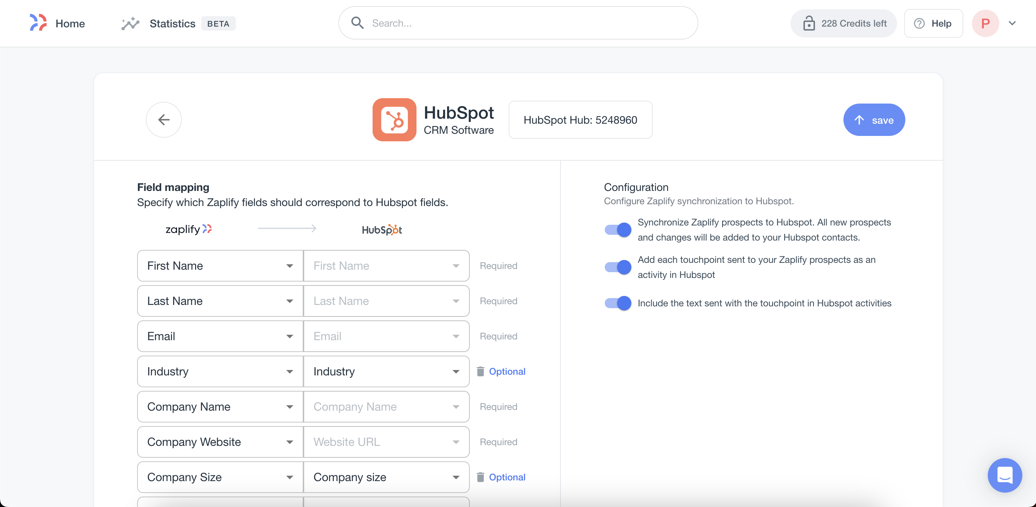This screenshot has width=1036, height=507.
Task: Click the Search input field
Action: [x=523, y=23]
